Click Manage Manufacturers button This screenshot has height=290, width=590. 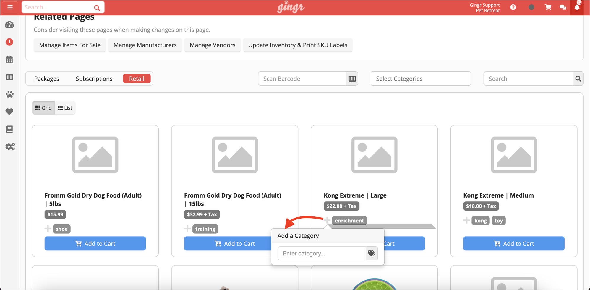coord(145,45)
